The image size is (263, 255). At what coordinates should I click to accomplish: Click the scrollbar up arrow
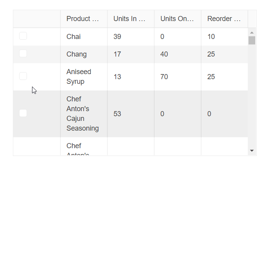[252, 33]
